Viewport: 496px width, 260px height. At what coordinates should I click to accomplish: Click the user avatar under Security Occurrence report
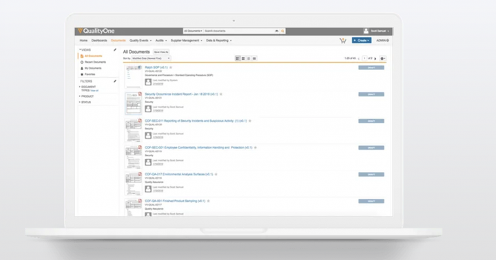pyautogui.click(x=148, y=109)
